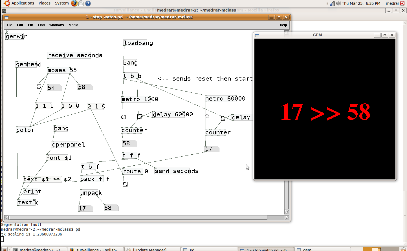
Task: Open the Places menu
Action: [44, 3]
